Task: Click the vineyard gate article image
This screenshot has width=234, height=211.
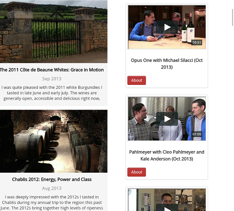Action: (54, 32)
